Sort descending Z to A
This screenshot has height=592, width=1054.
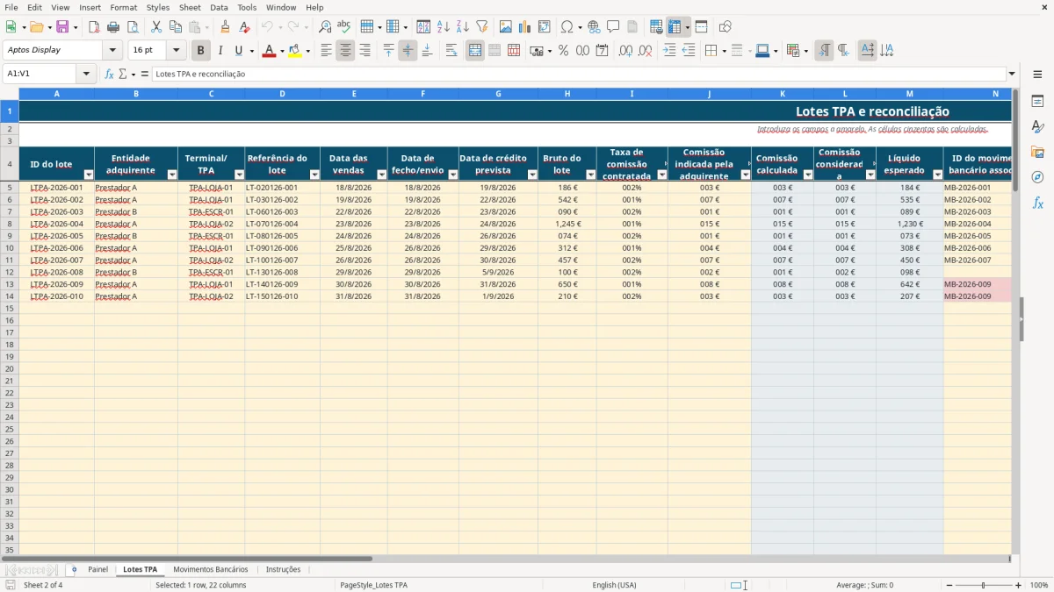tap(463, 27)
